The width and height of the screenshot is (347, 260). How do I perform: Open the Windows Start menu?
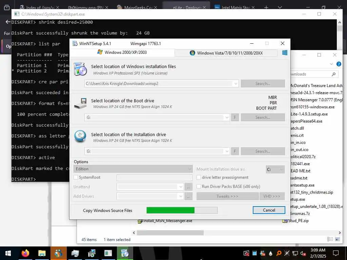pos(8,253)
